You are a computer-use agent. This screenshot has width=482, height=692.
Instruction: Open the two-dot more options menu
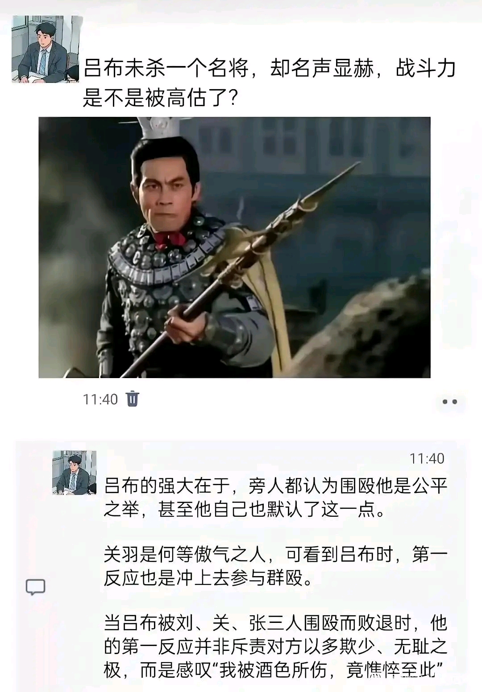tap(449, 402)
